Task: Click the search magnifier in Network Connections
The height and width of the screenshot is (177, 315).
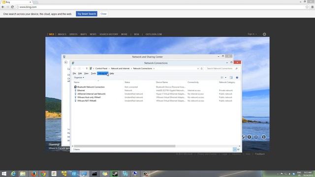Action: (x=236, y=69)
